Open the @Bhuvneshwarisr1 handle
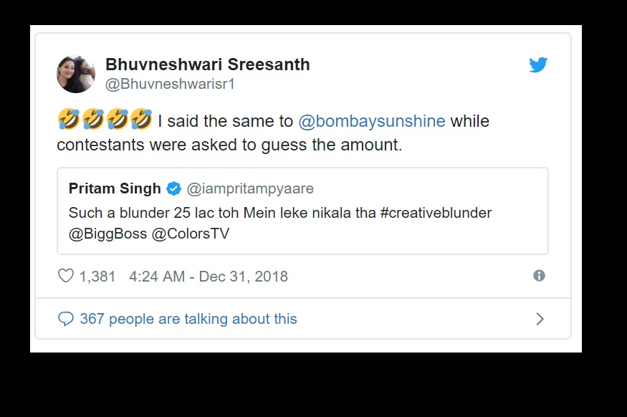Image resolution: width=627 pixels, height=417 pixels. [x=171, y=85]
